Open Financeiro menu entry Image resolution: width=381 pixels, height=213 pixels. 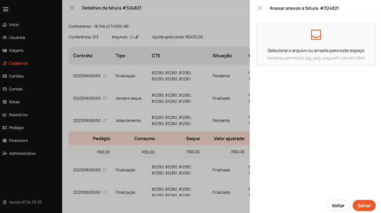tap(18, 141)
